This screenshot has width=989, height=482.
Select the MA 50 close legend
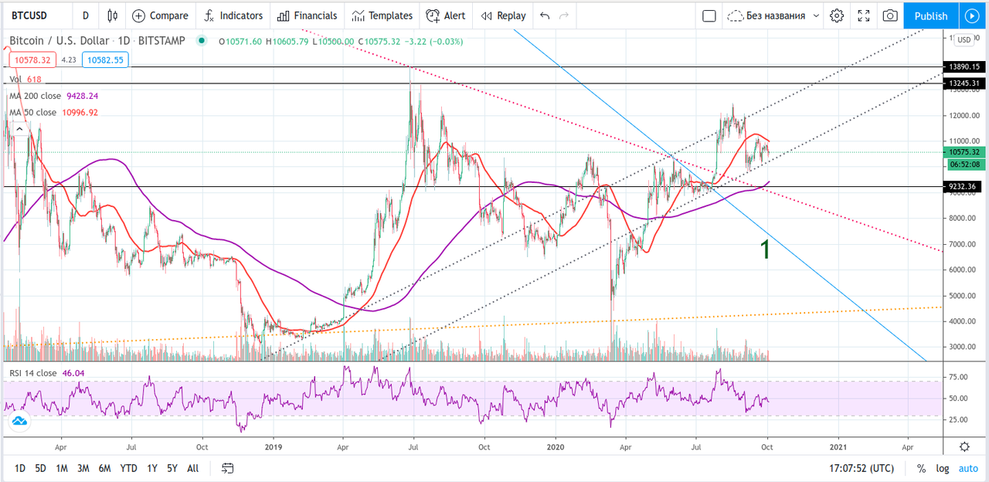53,113
